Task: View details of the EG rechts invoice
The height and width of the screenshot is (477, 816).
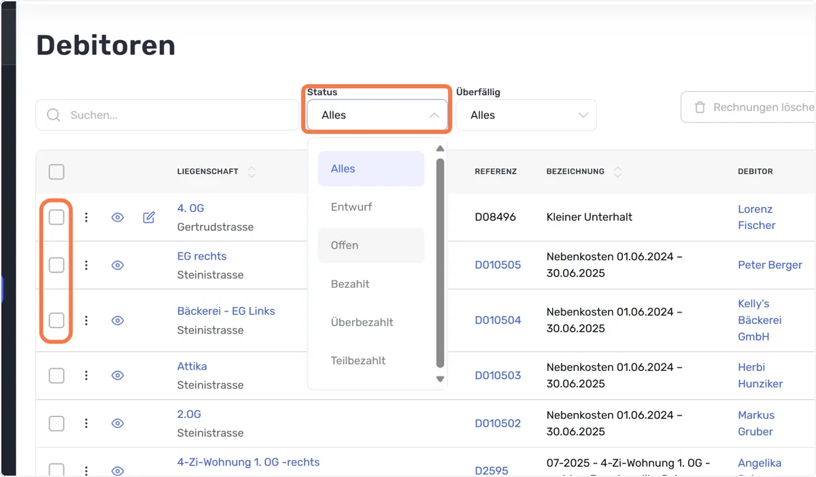Action: 118,265
